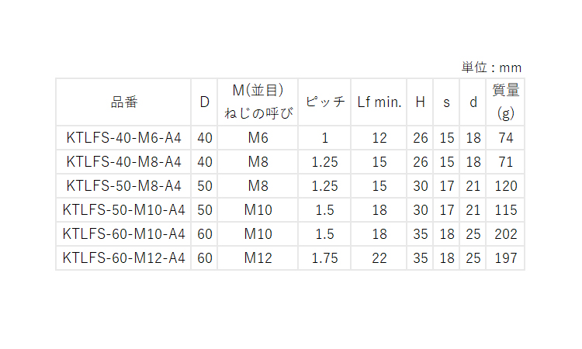The image size is (582, 349).
Task: Select the mass value 74
Action: click(506, 138)
